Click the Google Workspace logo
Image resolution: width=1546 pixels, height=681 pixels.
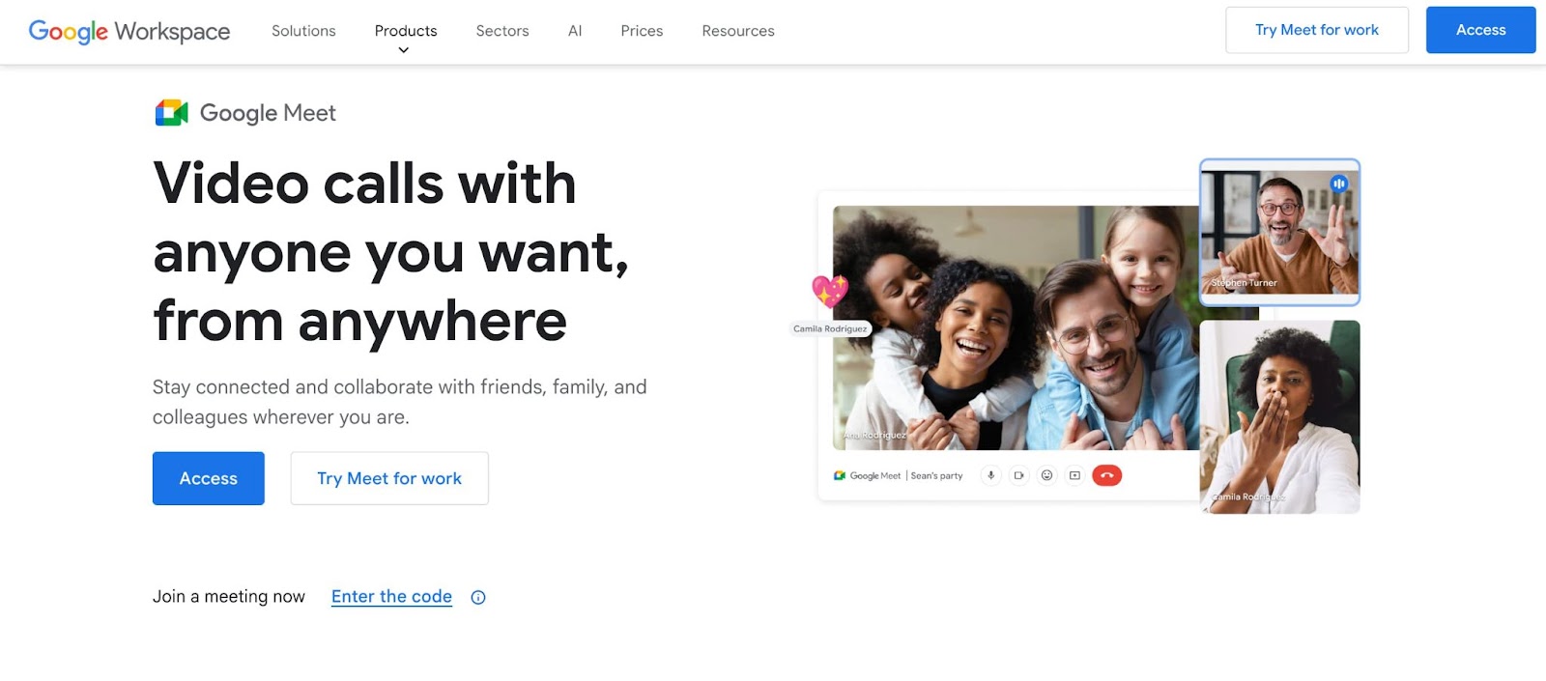click(129, 31)
